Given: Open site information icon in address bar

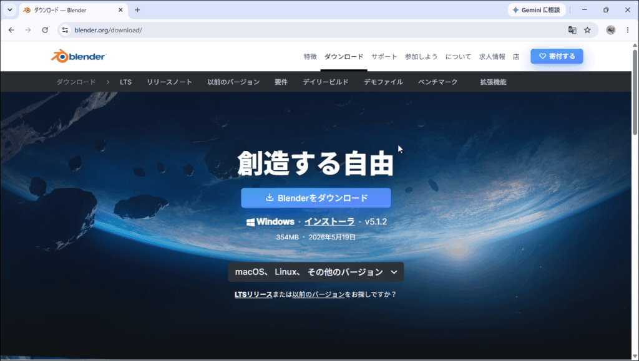Looking at the screenshot, I should [x=65, y=30].
